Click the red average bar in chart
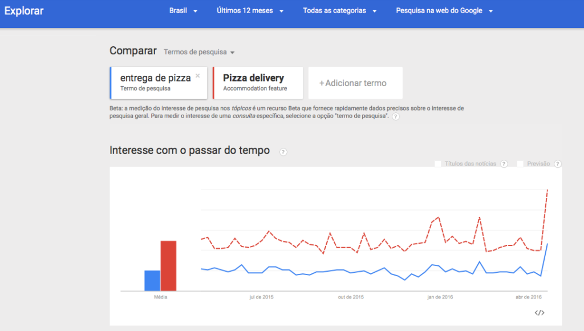Screen dimensions: 584x331 pos(168,266)
